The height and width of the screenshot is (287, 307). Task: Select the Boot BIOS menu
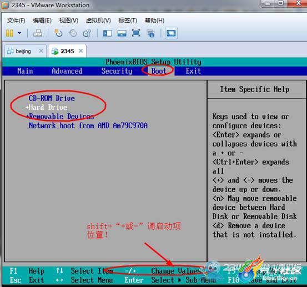159,71
